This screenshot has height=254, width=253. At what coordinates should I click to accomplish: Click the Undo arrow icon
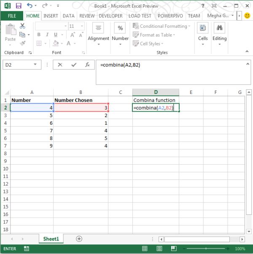(x=30, y=5)
